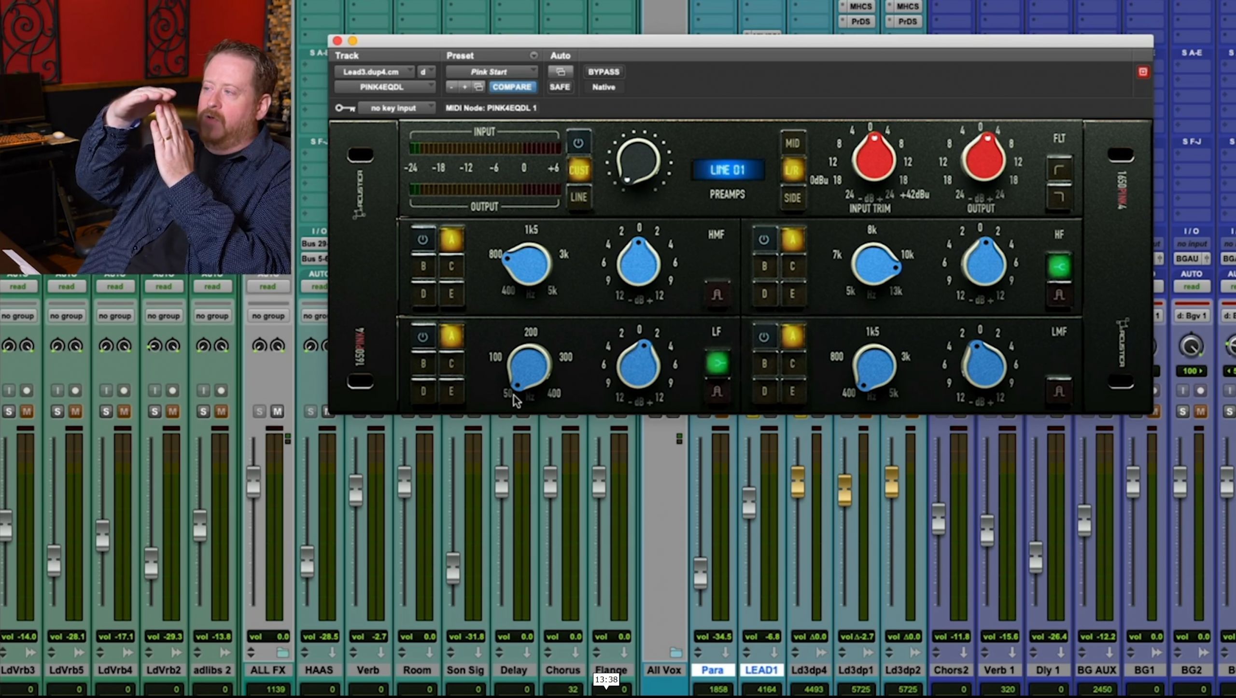Toggle the LF band power button

click(x=422, y=337)
